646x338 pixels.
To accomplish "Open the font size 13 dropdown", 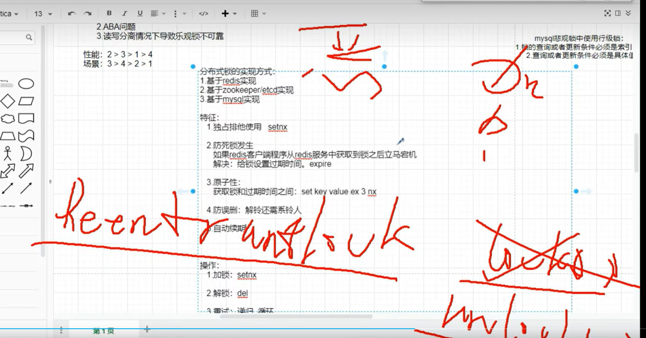I will (43, 14).
